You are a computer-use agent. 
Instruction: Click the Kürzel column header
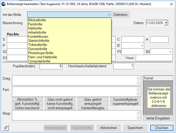pyautogui.click(x=158, y=78)
